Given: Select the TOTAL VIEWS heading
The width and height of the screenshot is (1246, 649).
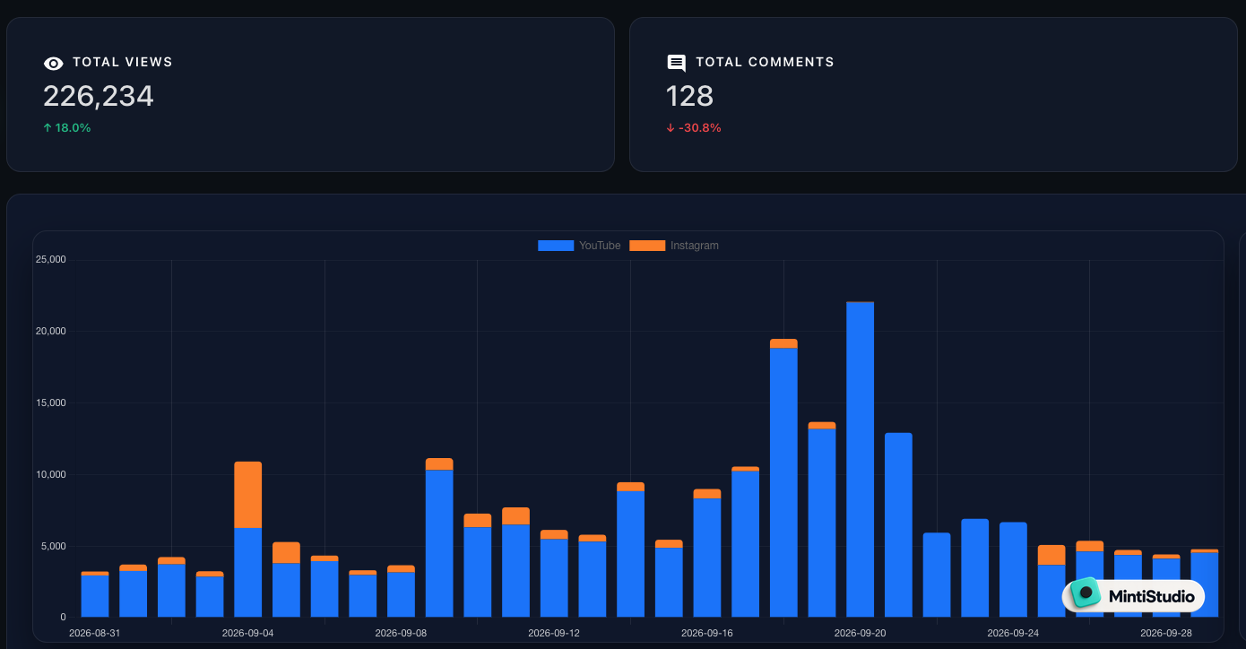Looking at the screenshot, I should [x=123, y=62].
